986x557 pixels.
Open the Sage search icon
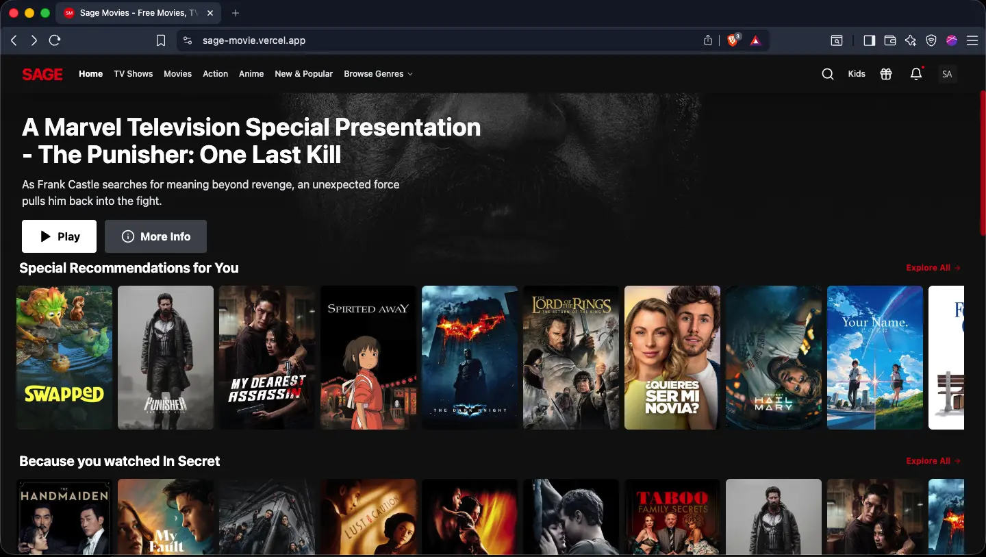tap(828, 74)
